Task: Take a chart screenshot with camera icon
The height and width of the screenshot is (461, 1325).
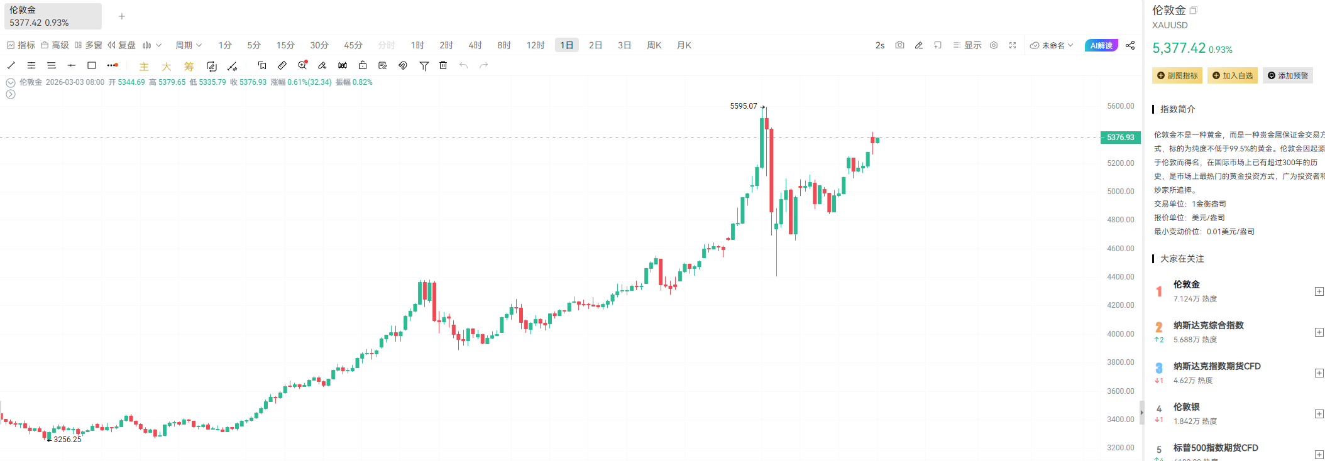Action: click(x=899, y=45)
